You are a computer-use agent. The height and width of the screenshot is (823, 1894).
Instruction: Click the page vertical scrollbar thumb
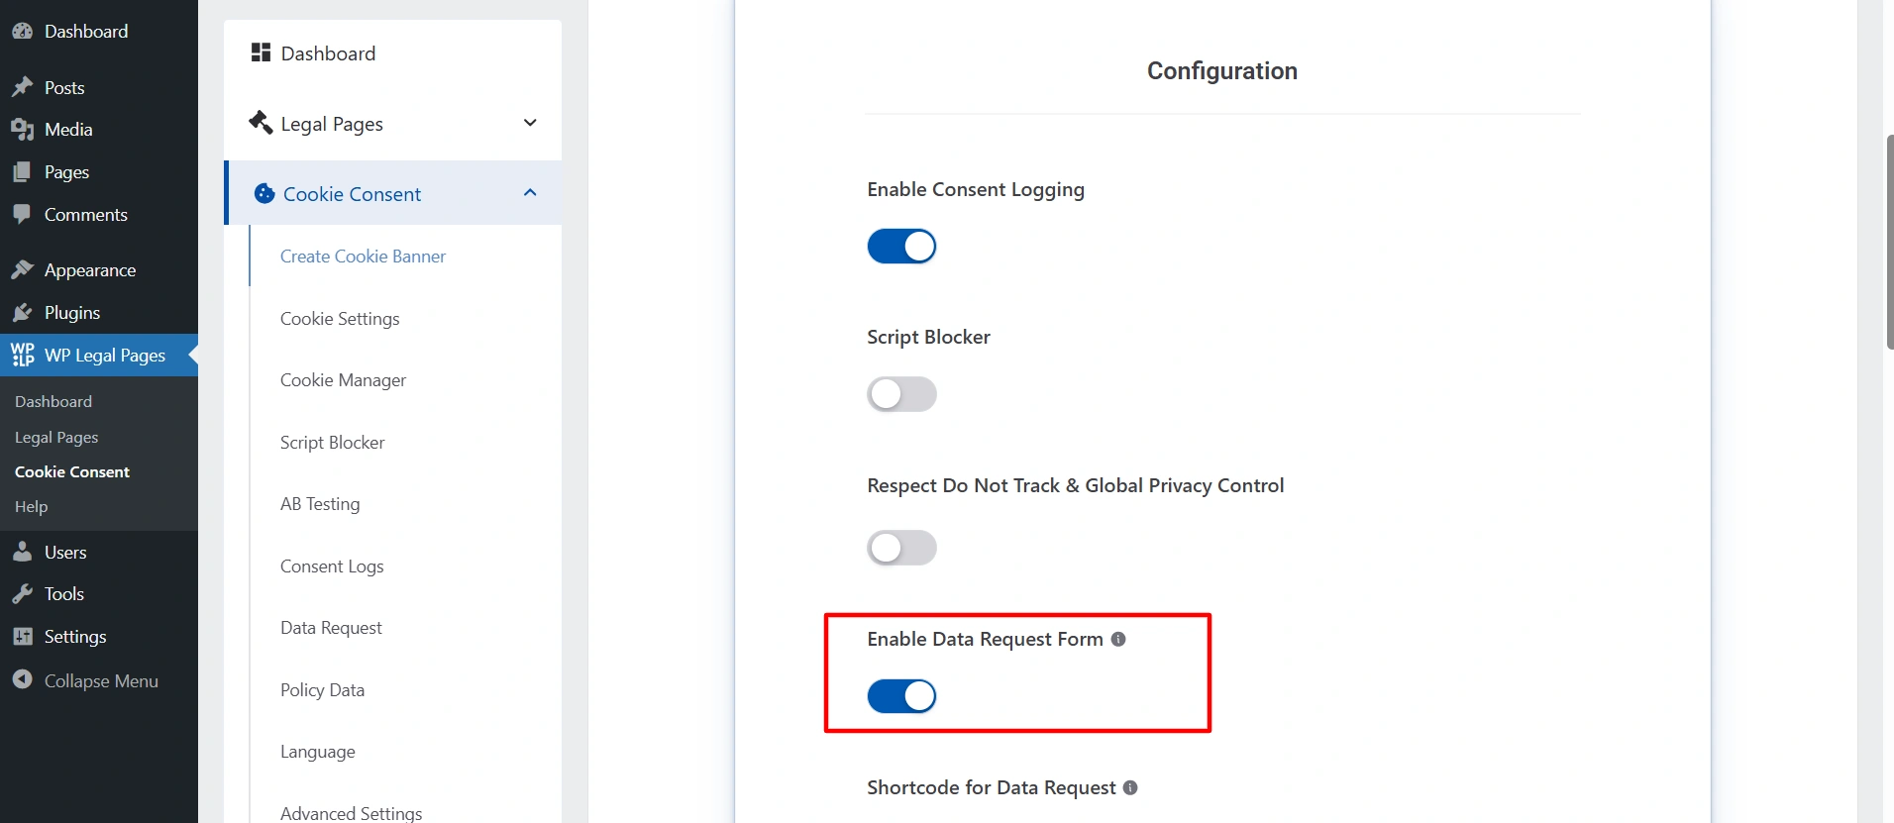pyautogui.click(x=1889, y=243)
